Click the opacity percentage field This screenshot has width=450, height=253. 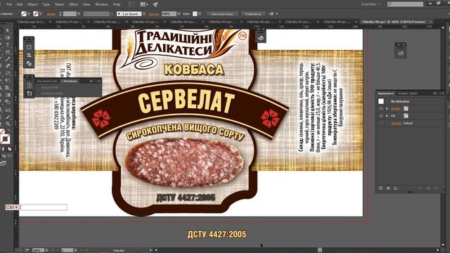click(x=169, y=14)
